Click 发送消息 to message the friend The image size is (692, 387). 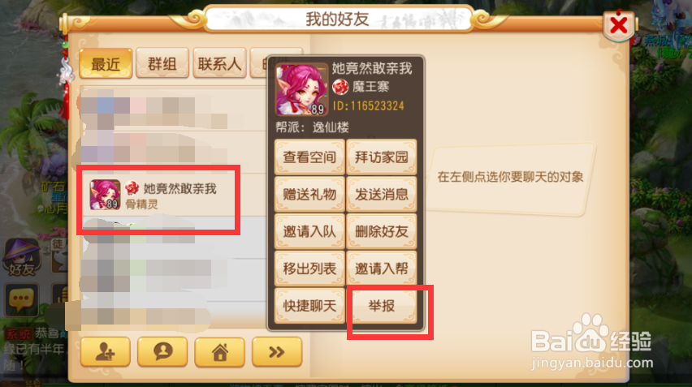(382, 195)
